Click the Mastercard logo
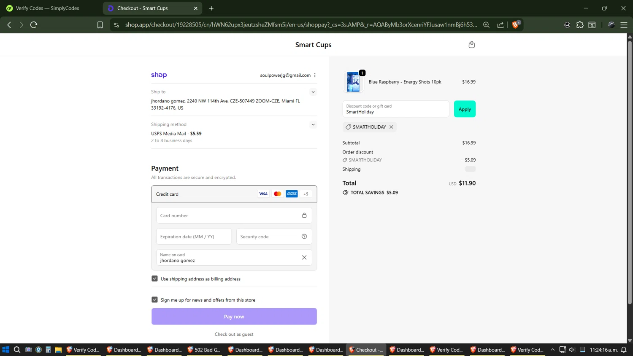This screenshot has width=633, height=356. click(277, 194)
